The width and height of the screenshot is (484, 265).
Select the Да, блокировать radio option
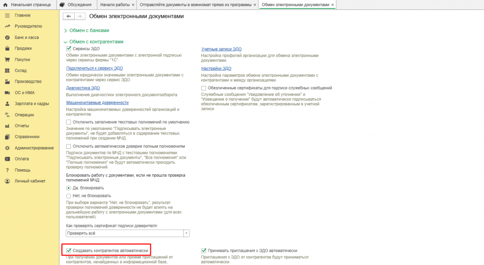click(69, 188)
